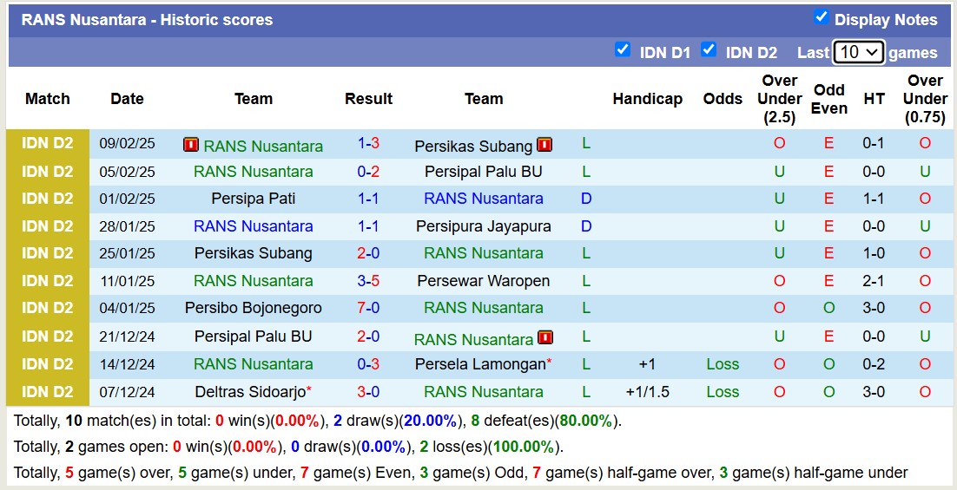This screenshot has height=490, width=957.
Task: Open the Persibo Bojonegoro team link
Action: (253, 308)
